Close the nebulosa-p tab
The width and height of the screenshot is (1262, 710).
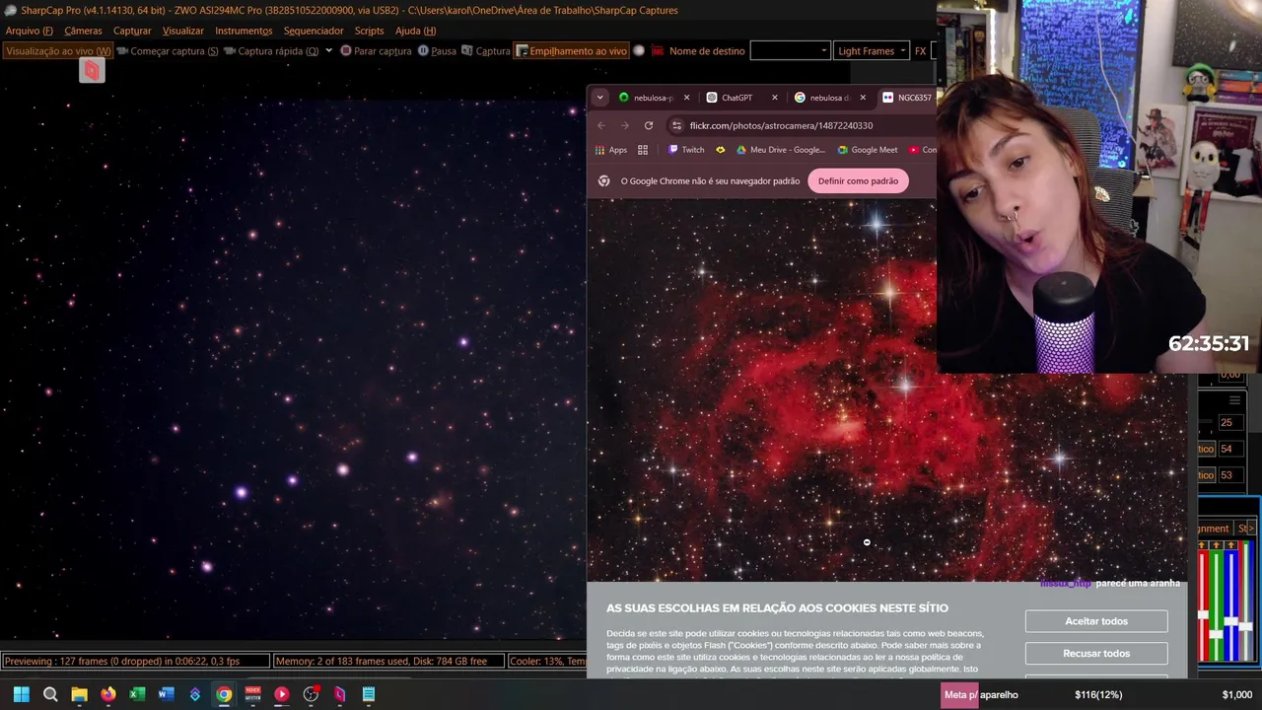coord(687,98)
